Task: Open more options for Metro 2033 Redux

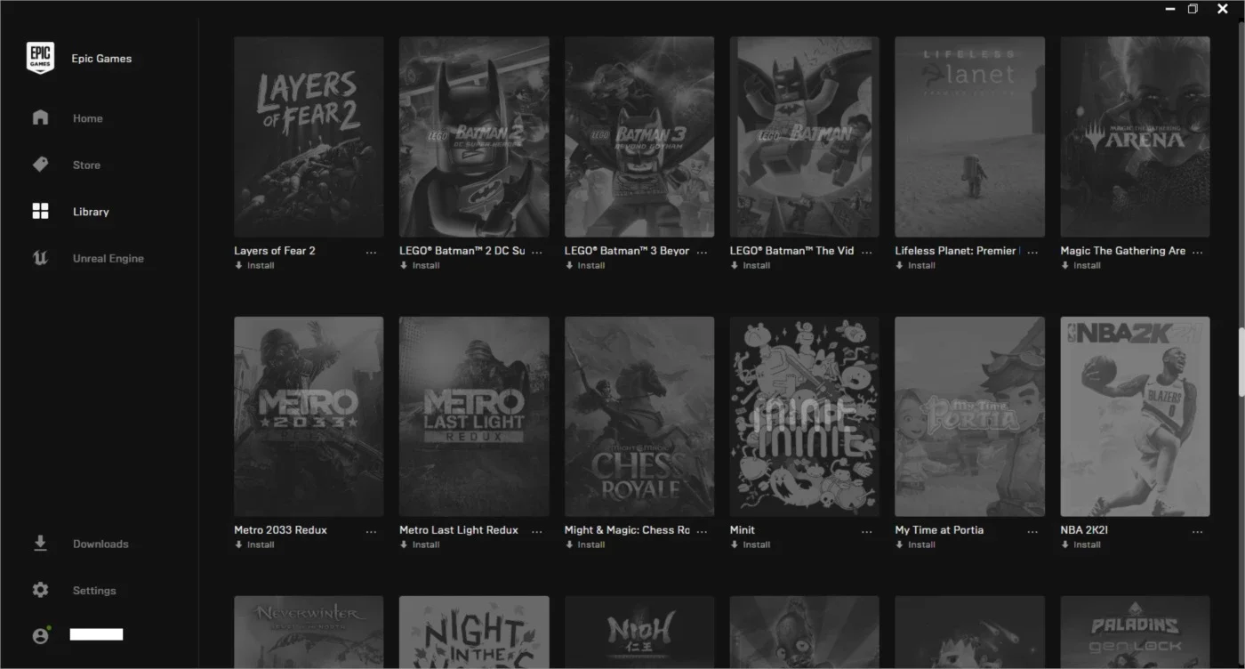Action: (371, 532)
